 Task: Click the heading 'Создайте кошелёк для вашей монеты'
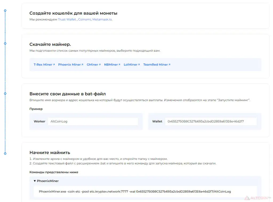(73, 13)
